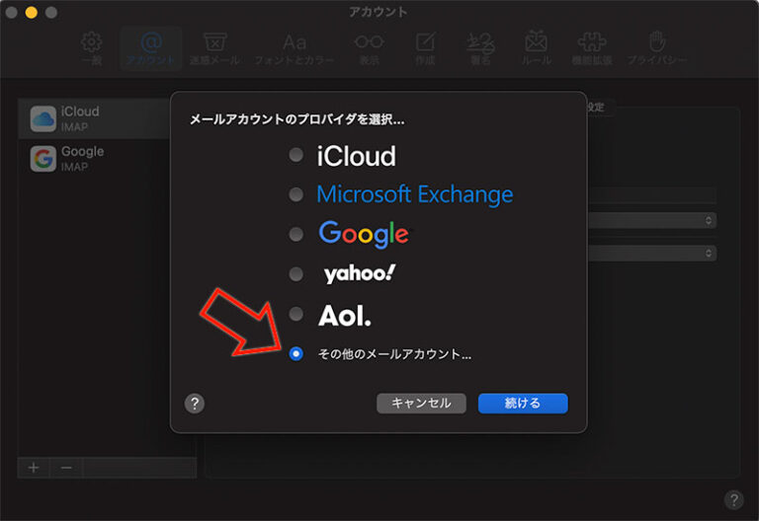Choose the yahoo! provider radio button
This screenshot has height=521, width=759.
pyautogui.click(x=295, y=274)
